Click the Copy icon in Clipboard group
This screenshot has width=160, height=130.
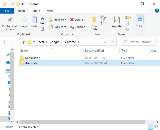(x=24, y=20)
